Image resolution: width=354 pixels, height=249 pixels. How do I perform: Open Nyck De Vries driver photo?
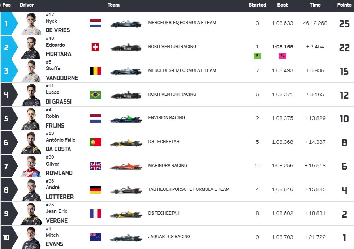[x=31, y=23]
